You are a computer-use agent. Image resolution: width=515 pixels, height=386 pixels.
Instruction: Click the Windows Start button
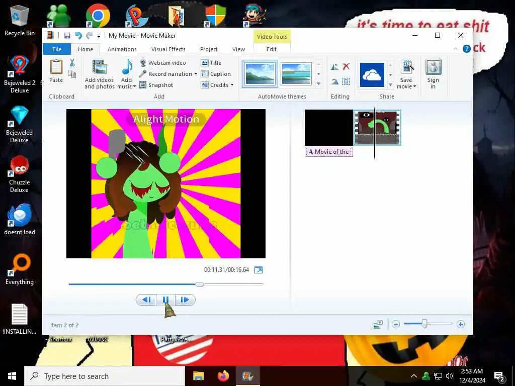(x=12, y=376)
